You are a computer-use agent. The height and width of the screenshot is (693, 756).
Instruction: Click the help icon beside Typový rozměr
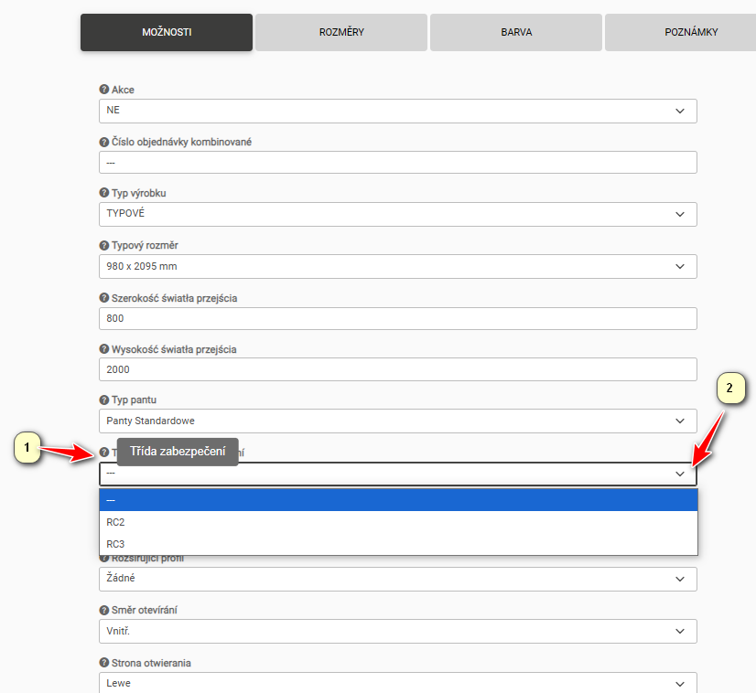(103, 246)
